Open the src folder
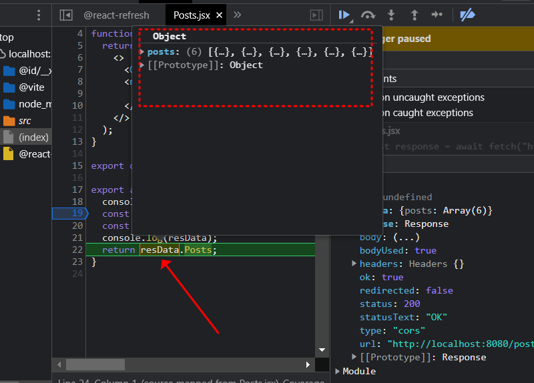This screenshot has height=383, width=534. coord(17,121)
